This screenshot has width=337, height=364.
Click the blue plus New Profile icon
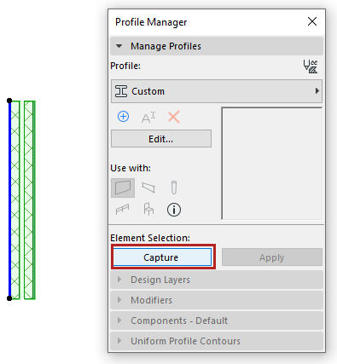point(123,117)
